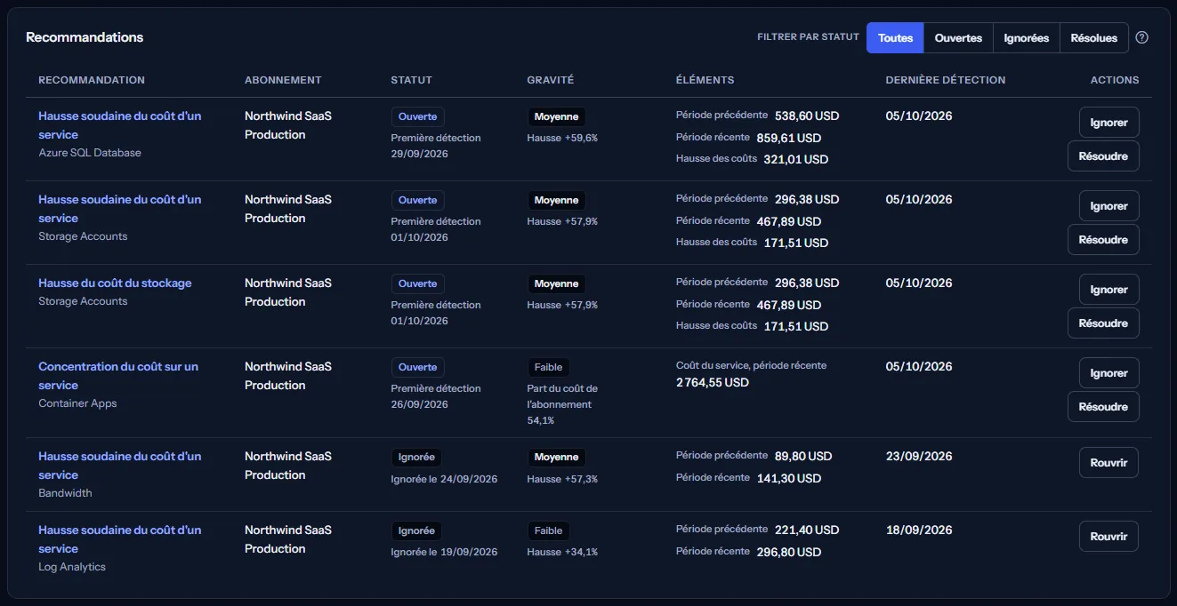
Task: Click Ignorer in the Container Apps row
Action: coord(1108,373)
